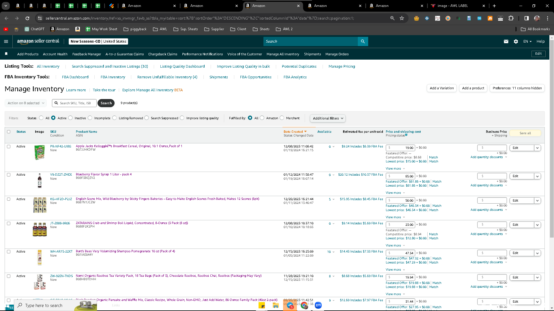Click the Apple Jacks product thumbnail
Image resolution: width=554 pixels, height=311 pixels.
40,153
